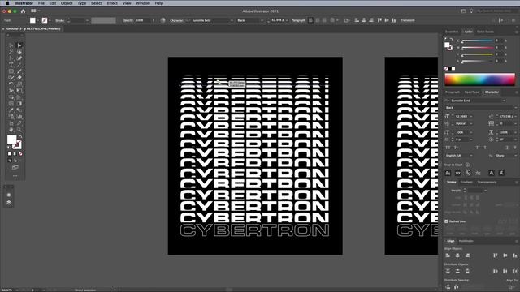The image size is (520, 292).
Task: Click the opacity field in control bar
Action: pyautogui.click(x=143, y=20)
